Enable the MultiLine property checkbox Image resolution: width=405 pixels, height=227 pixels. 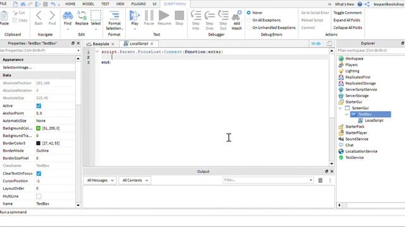(39, 196)
